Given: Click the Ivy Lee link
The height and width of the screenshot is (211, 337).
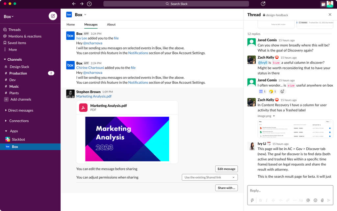Looking at the screenshot, I should [82, 38].
